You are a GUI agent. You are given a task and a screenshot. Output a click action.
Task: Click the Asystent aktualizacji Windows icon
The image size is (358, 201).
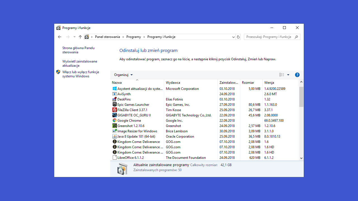pyautogui.click(x=114, y=89)
